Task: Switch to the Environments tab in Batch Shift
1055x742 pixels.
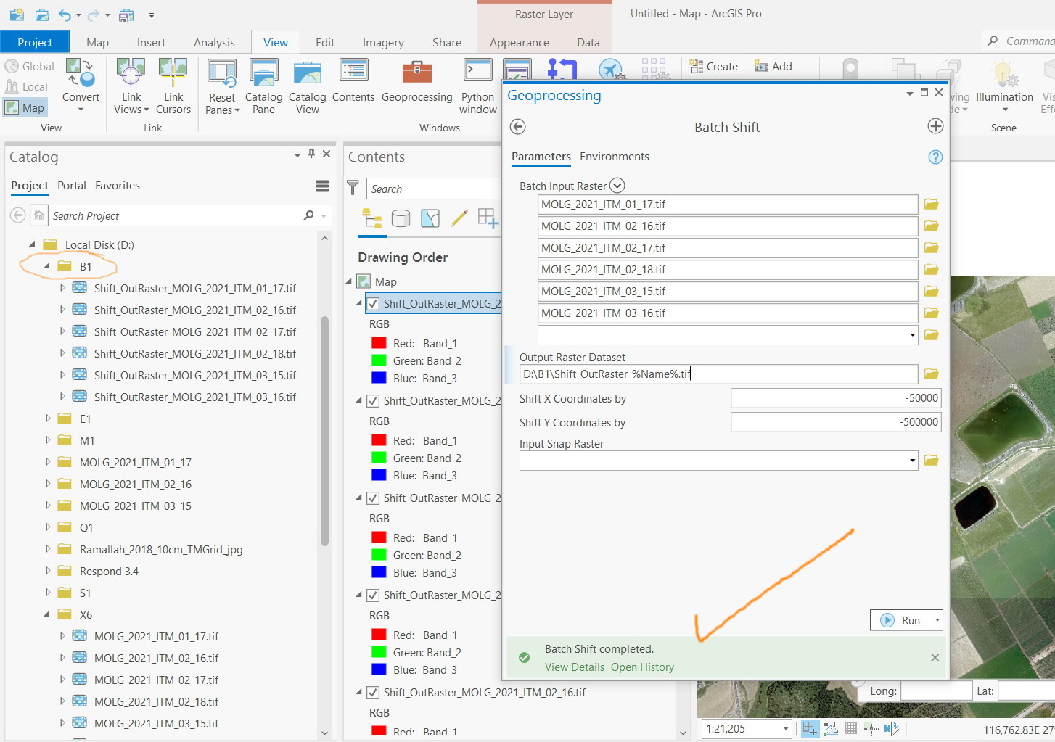Action: (614, 157)
